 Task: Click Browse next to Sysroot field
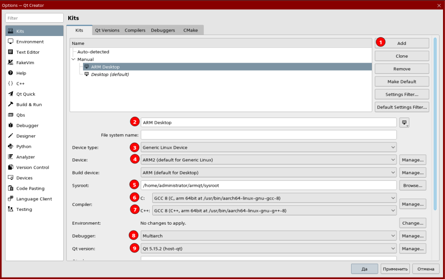[x=413, y=185]
